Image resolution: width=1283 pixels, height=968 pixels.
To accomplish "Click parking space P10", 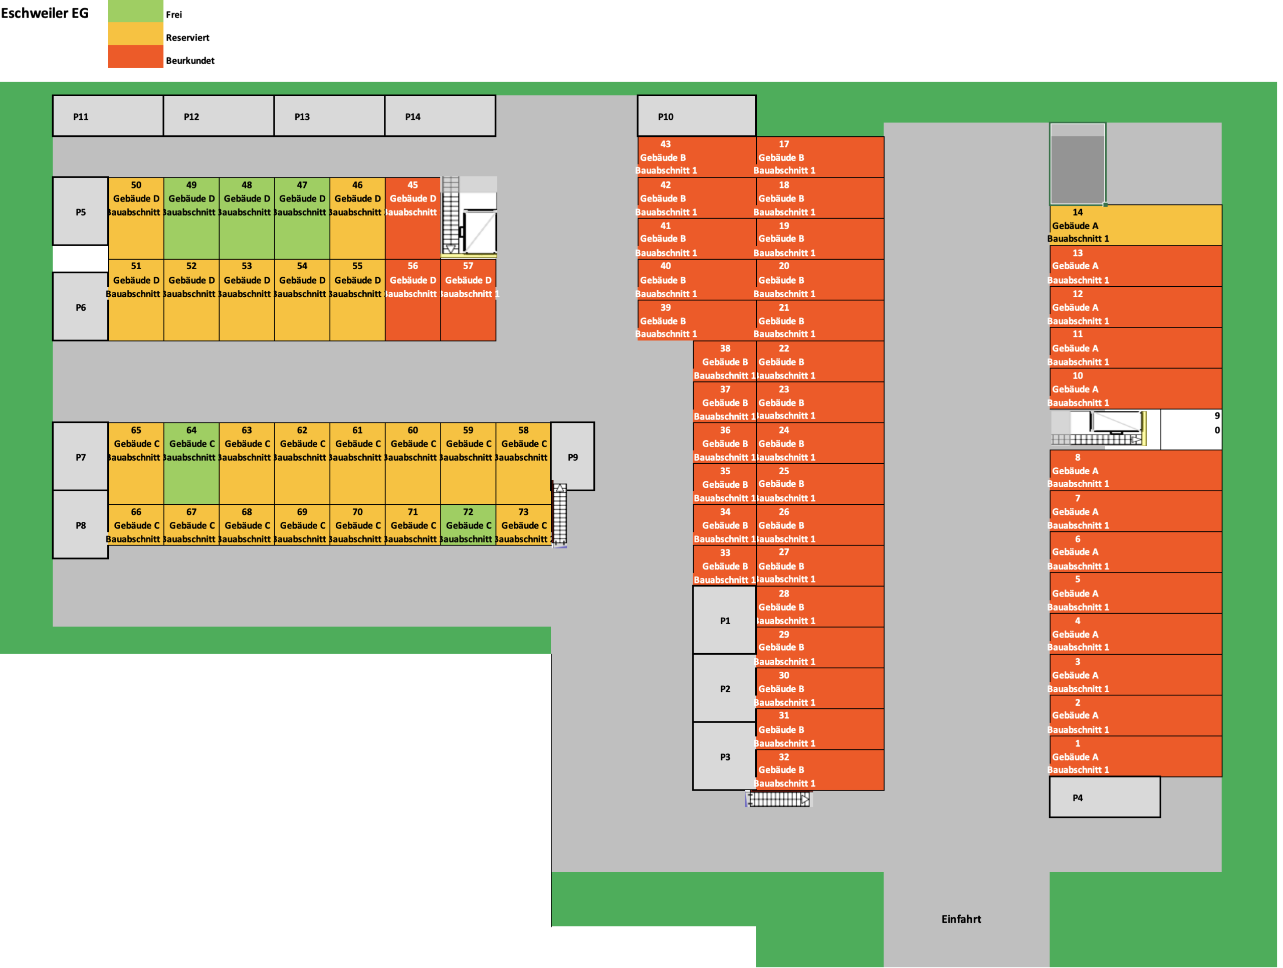I will click(696, 116).
